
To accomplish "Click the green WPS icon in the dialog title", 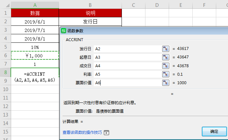I will [64, 31].
